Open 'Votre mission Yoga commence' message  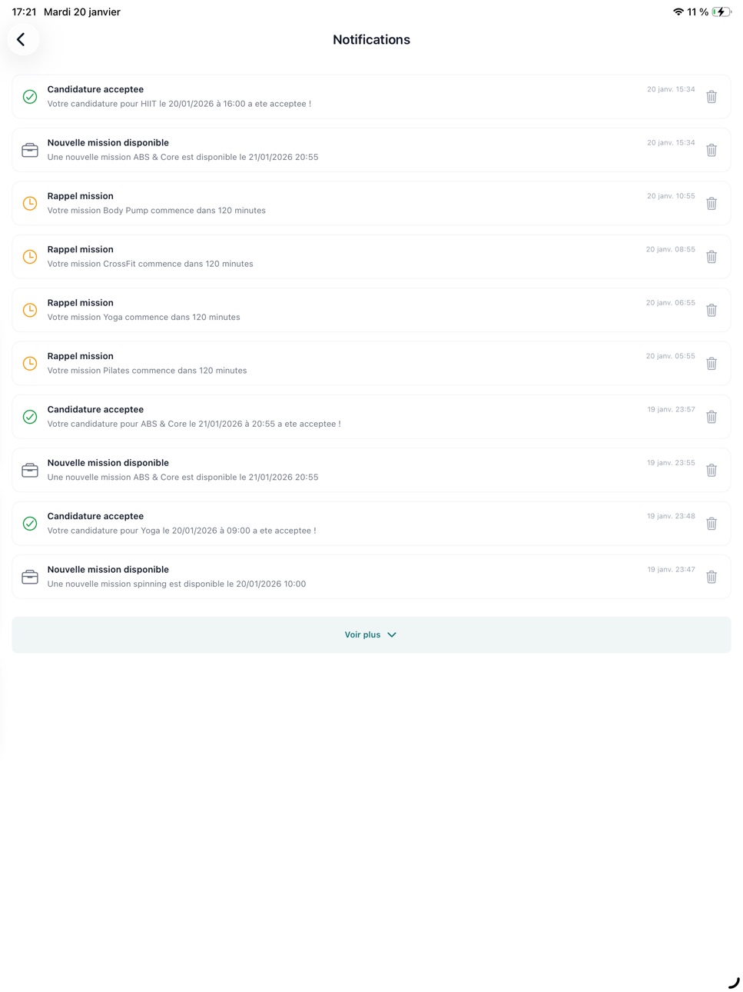[x=144, y=317]
